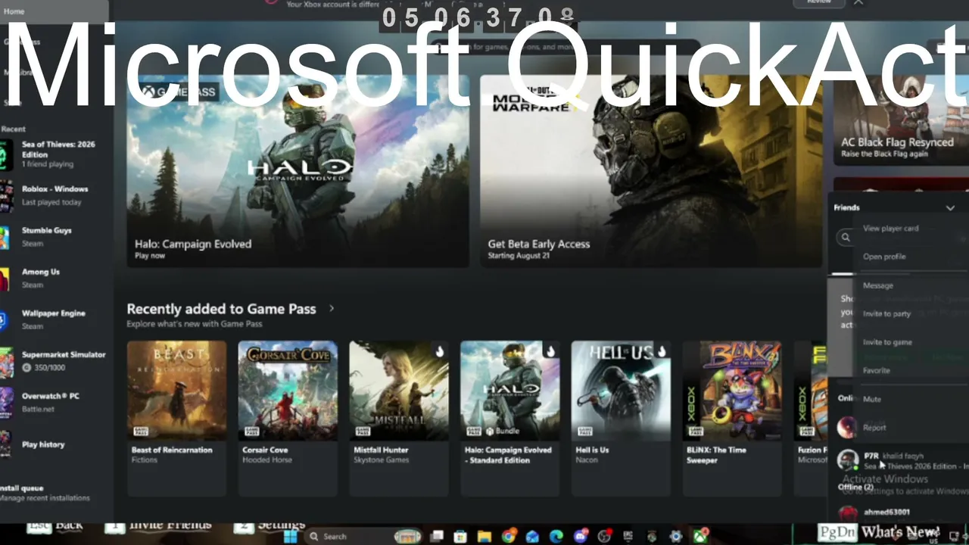This screenshot has height=545, width=969.
Task: Open Sea of Thieves icon in Recent list
Action: tap(6, 154)
